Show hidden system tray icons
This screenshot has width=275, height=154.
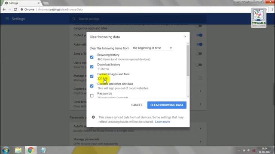pos(239,150)
